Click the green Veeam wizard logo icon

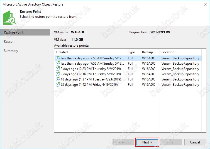coord(9,17)
